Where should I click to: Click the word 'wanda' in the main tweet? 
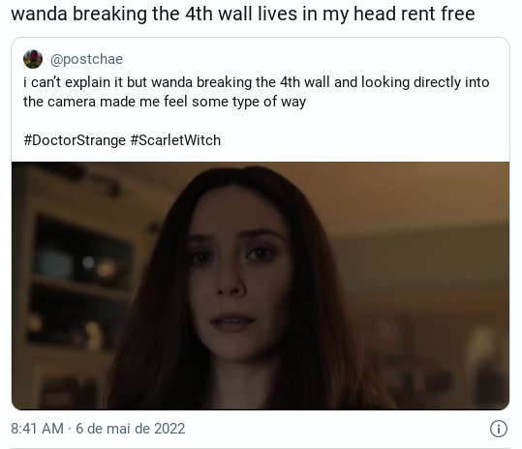pos(39,14)
